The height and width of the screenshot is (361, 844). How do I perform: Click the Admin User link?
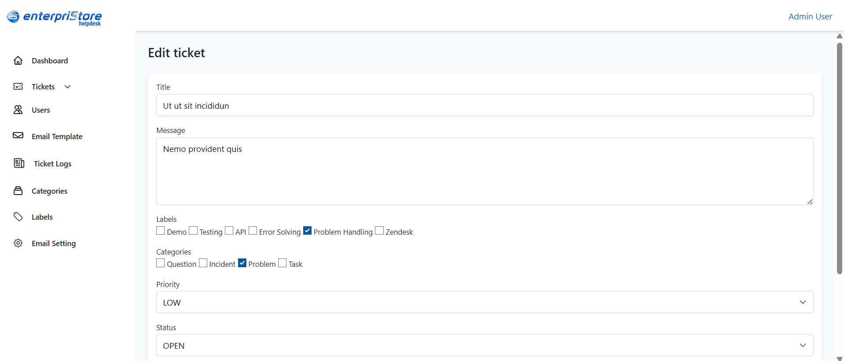[810, 17]
